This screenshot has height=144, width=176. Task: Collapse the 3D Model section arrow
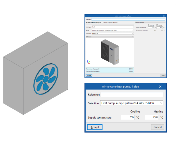132,37
